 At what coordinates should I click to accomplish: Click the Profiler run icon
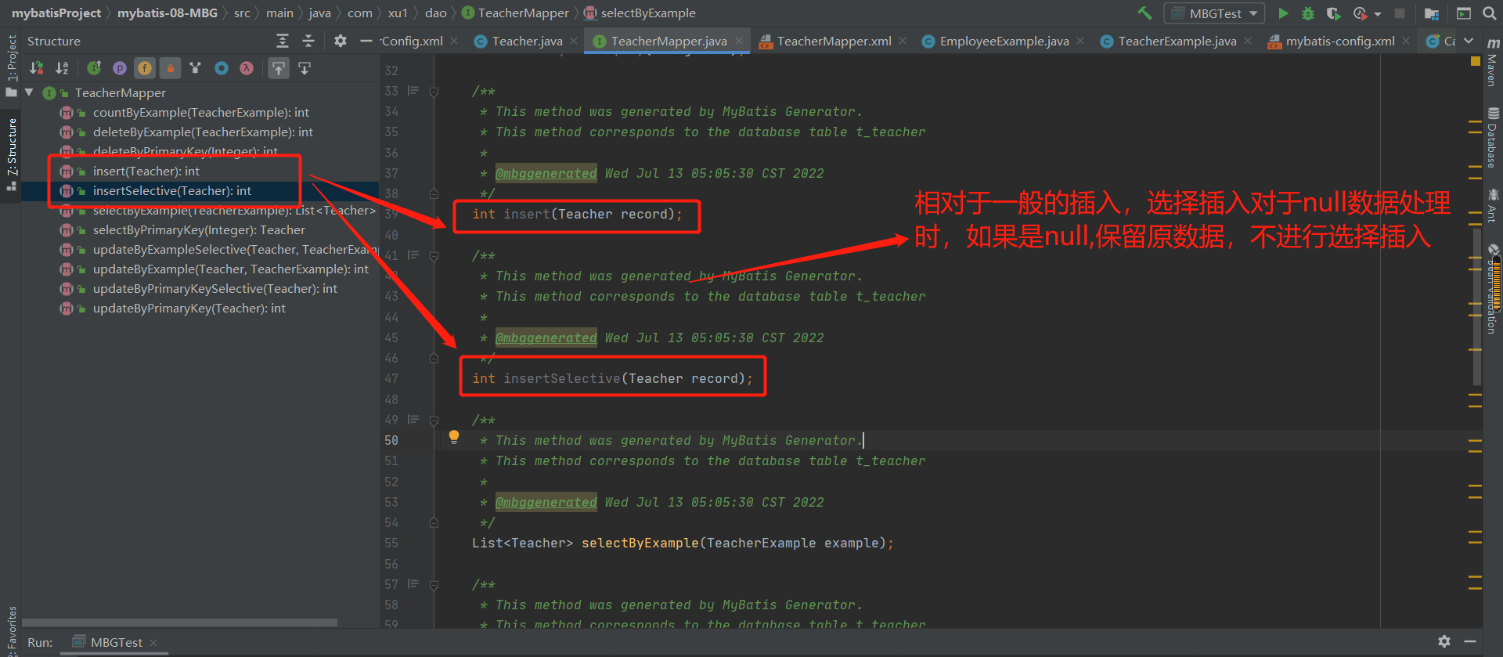[1361, 13]
